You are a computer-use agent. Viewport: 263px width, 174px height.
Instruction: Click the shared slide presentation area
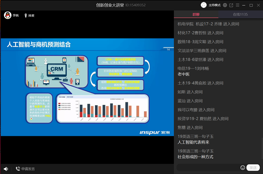87,86
